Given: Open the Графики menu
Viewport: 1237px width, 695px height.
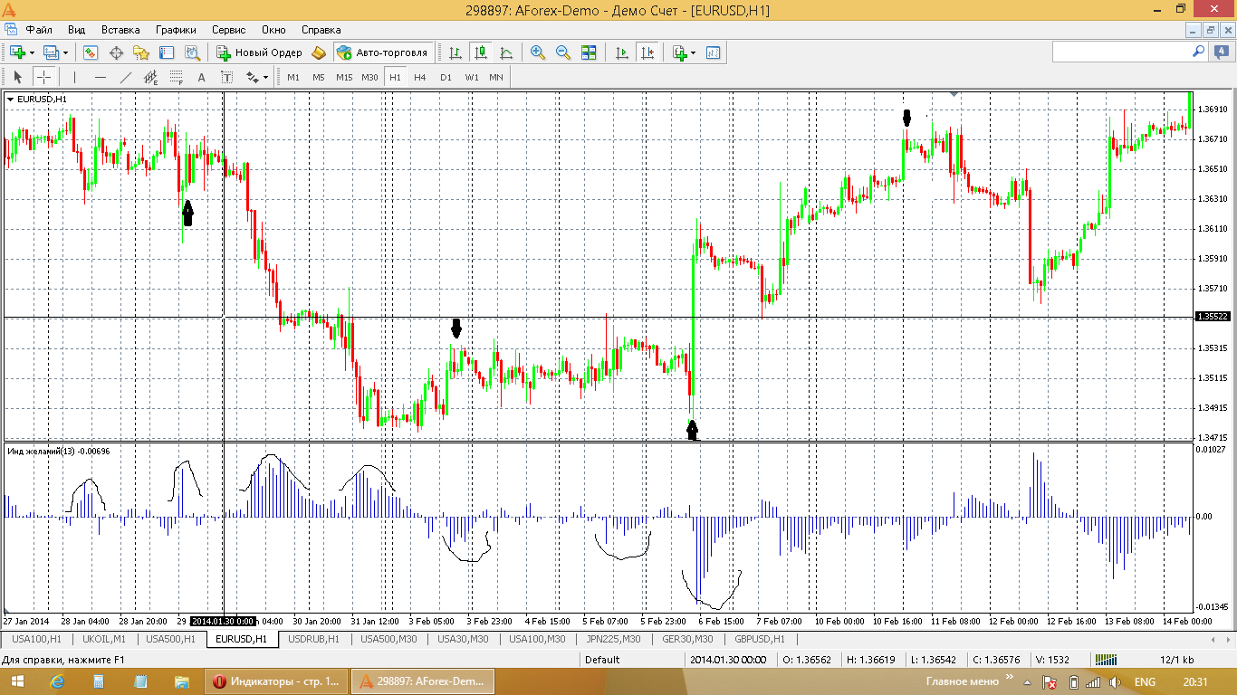Looking at the screenshot, I should tap(176, 30).
